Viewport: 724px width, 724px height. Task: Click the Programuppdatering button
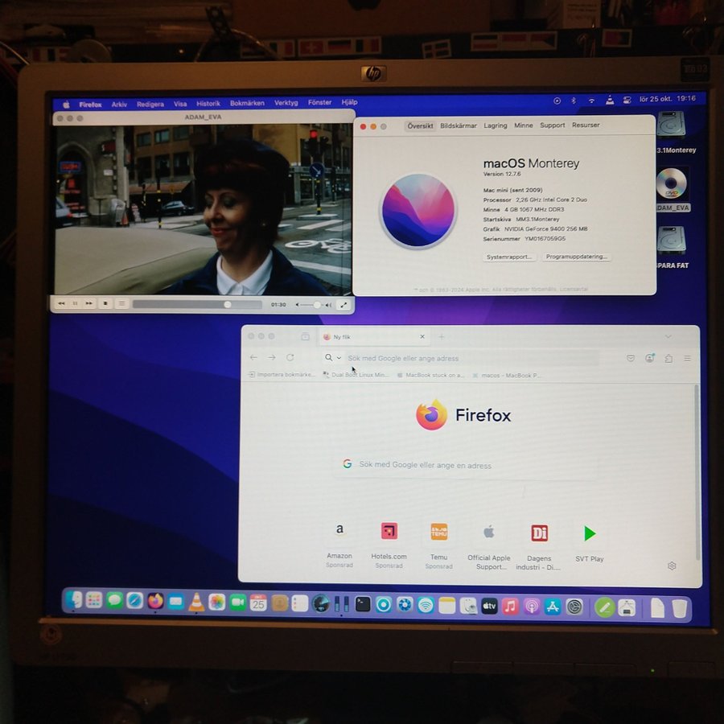tap(576, 257)
